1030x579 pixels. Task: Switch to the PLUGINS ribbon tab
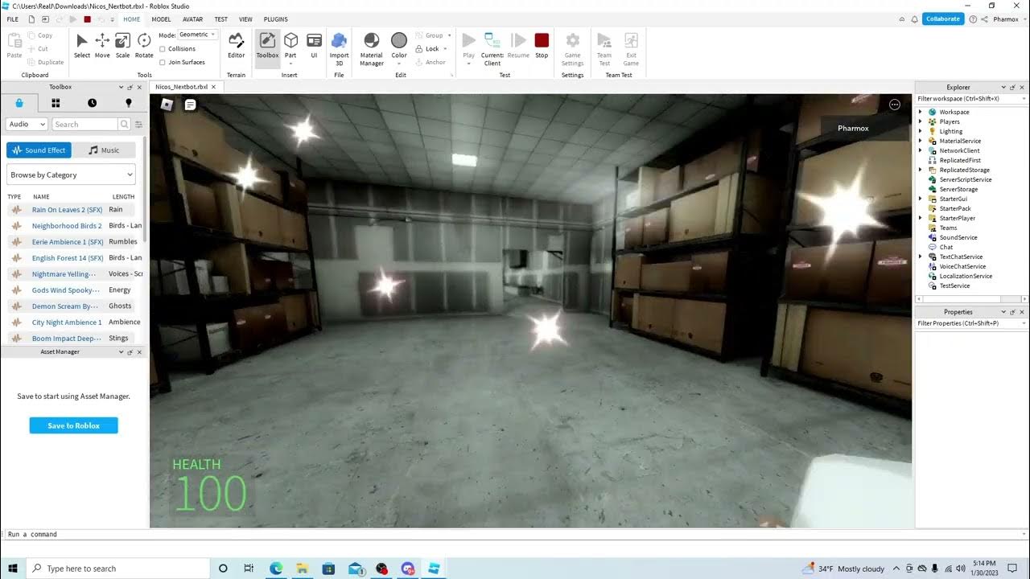(x=276, y=19)
